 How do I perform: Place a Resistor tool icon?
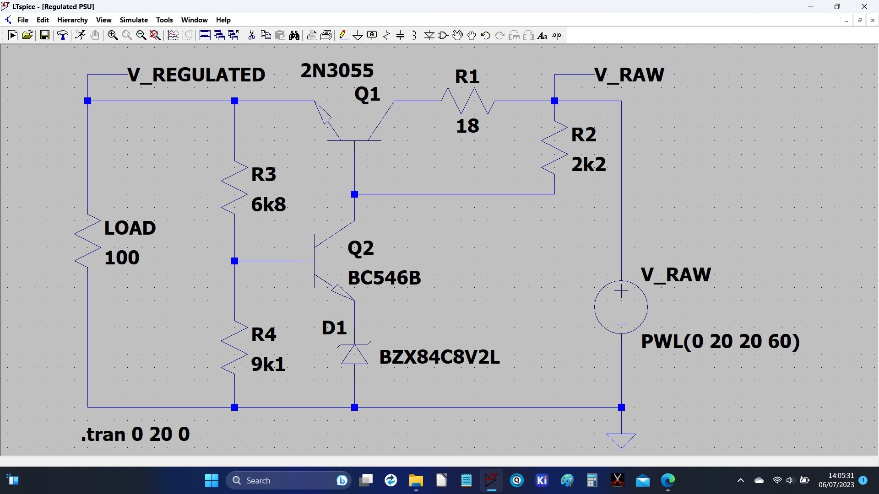coord(386,36)
